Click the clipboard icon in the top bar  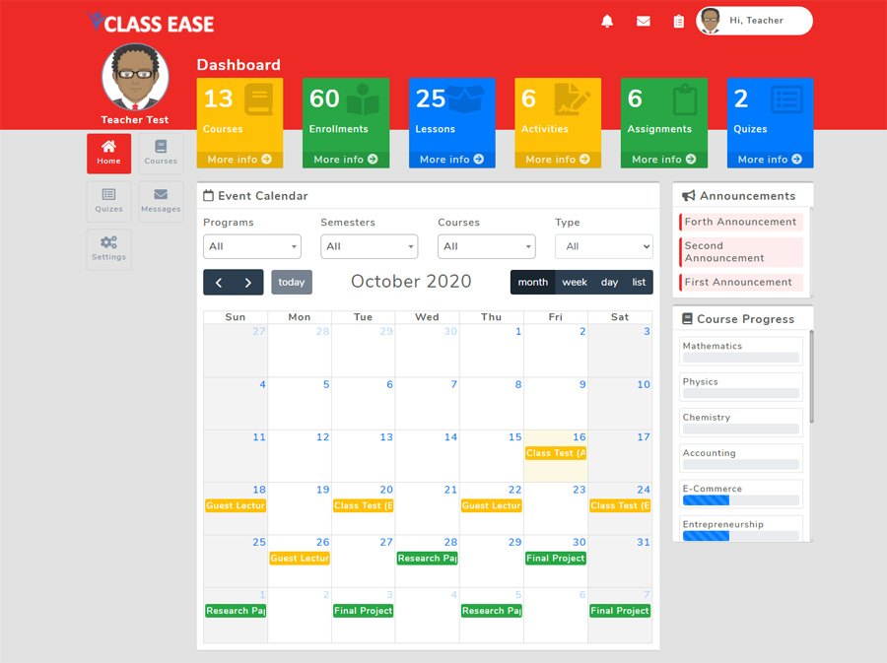(x=678, y=20)
